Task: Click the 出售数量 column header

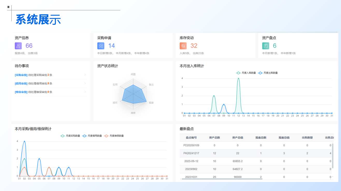Action: click(x=307, y=137)
